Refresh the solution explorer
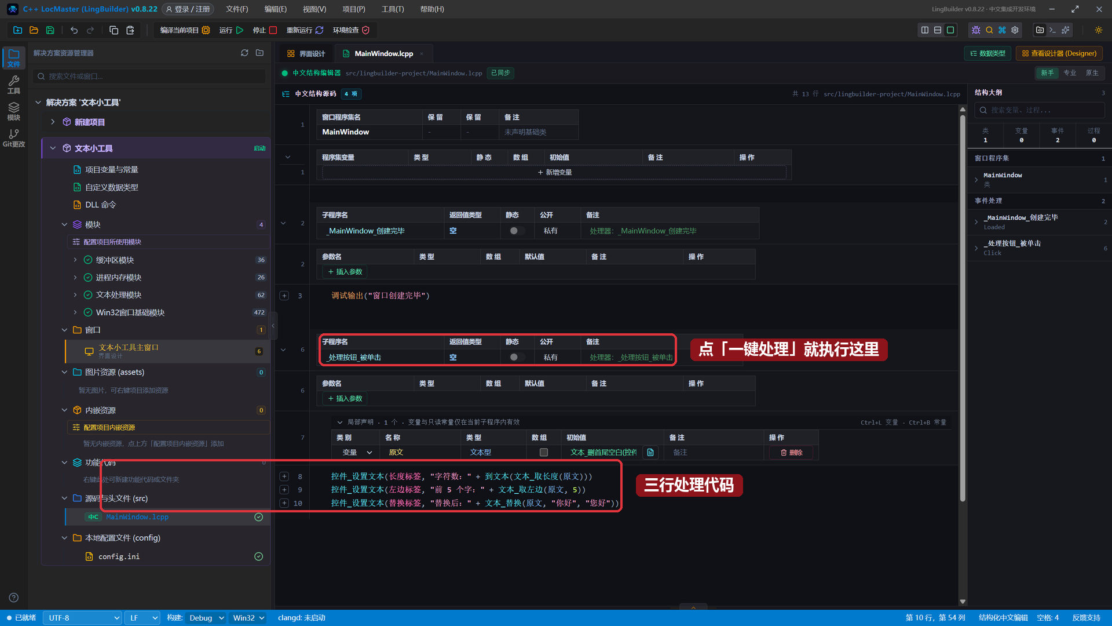The image size is (1112, 626). (x=244, y=53)
